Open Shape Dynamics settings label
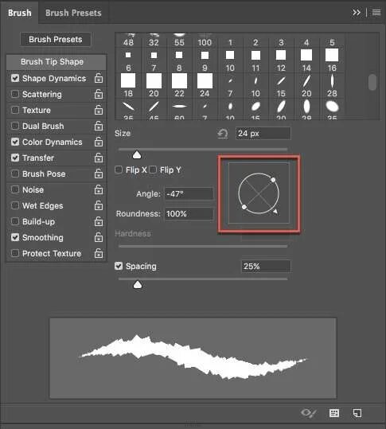 click(54, 79)
